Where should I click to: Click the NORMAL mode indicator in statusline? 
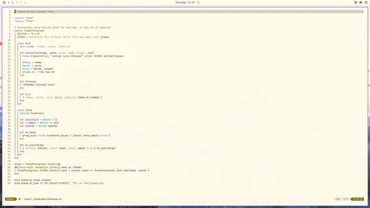click(10, 199)
